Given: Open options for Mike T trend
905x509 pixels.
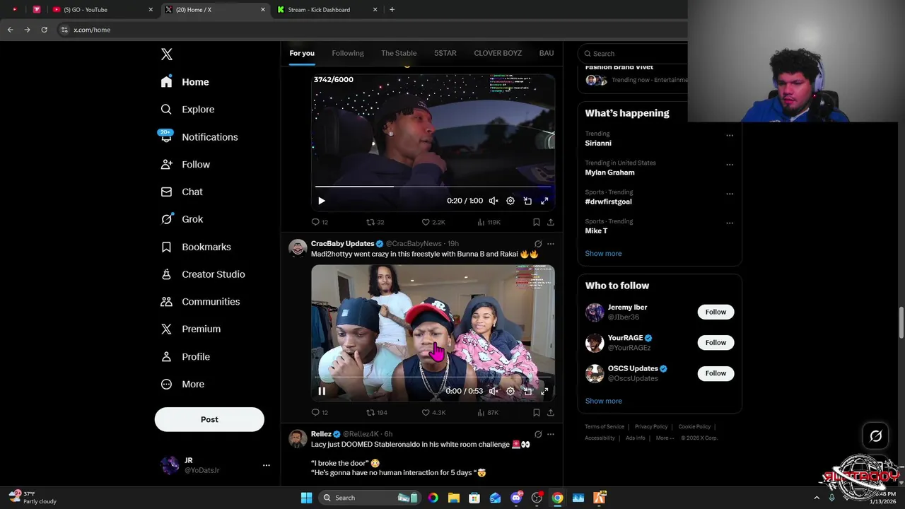Looking at the screenshot, I should pos(730,223).
